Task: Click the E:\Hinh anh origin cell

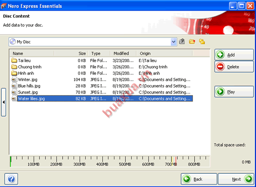Action: coord(149,73)
